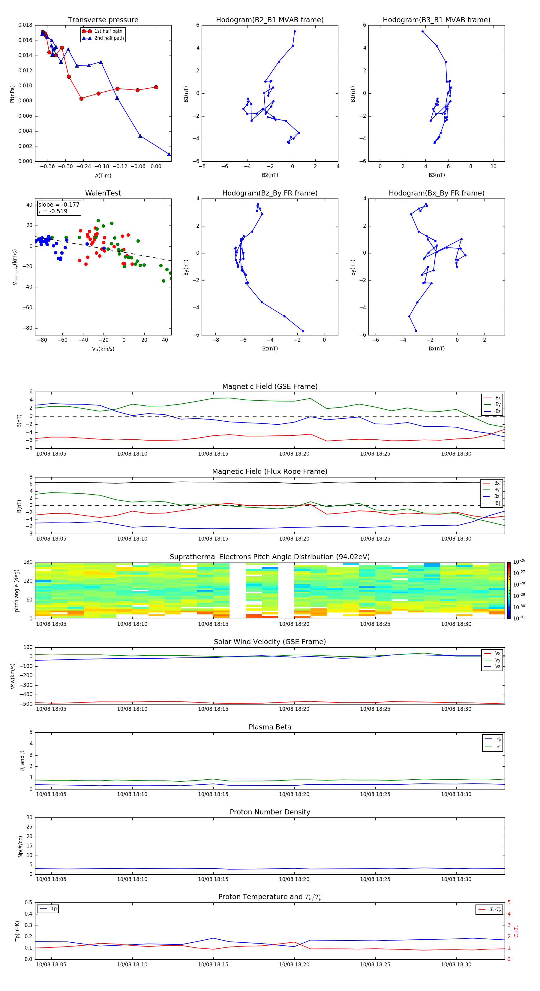Click '10/08 18:20' tick under Proton Temperature panel
The height and width of the screenshot is (991, 540).
294,965
